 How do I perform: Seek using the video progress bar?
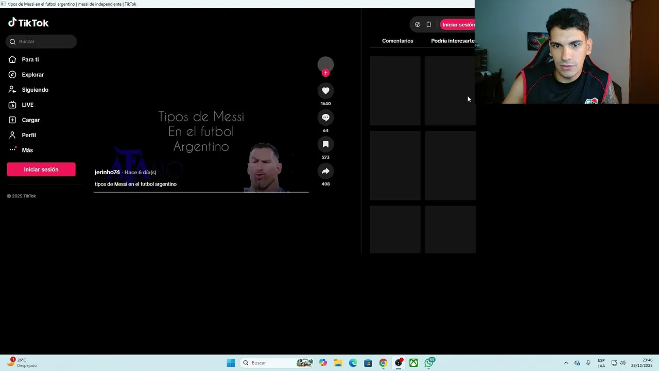pyautogui.click(x=201, y=192)
